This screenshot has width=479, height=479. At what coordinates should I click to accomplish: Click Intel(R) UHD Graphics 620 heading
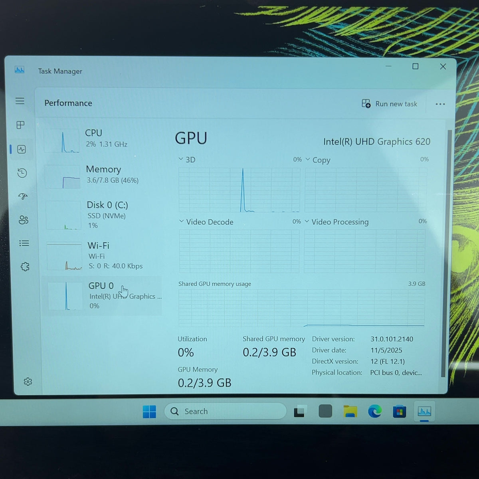click(x=377, y=142)
